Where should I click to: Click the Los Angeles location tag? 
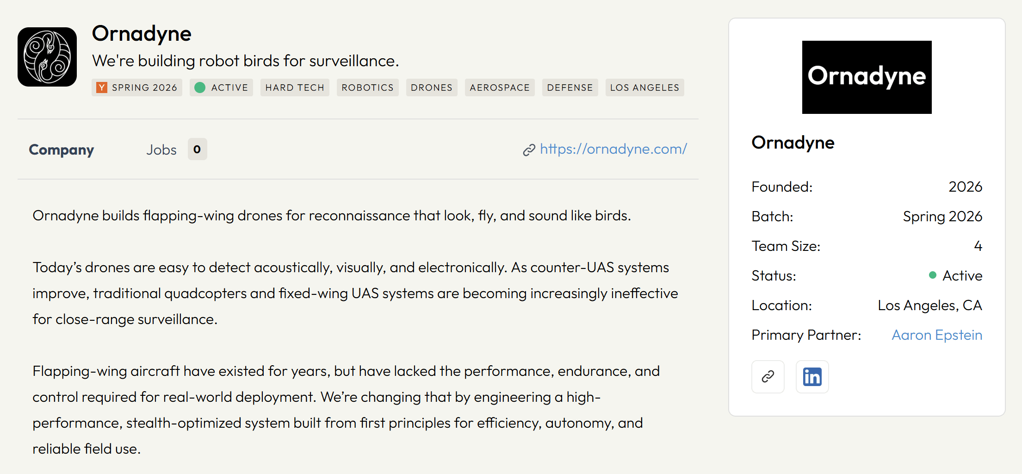644,87
